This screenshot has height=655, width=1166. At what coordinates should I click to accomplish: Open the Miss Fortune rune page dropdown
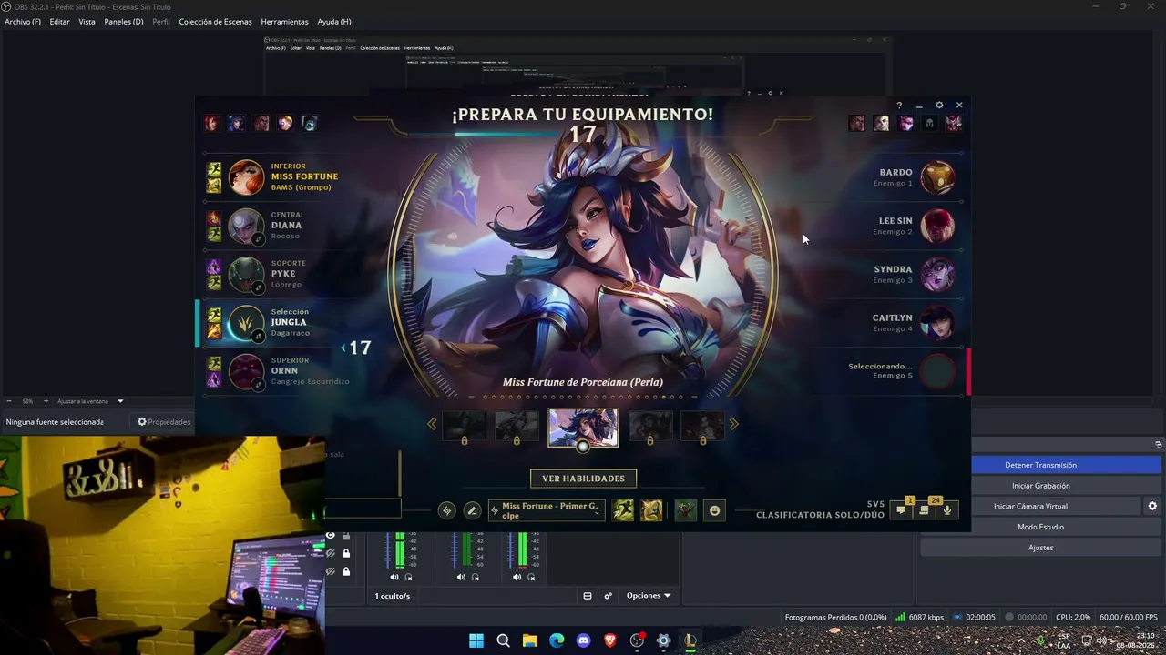point(546,510)
